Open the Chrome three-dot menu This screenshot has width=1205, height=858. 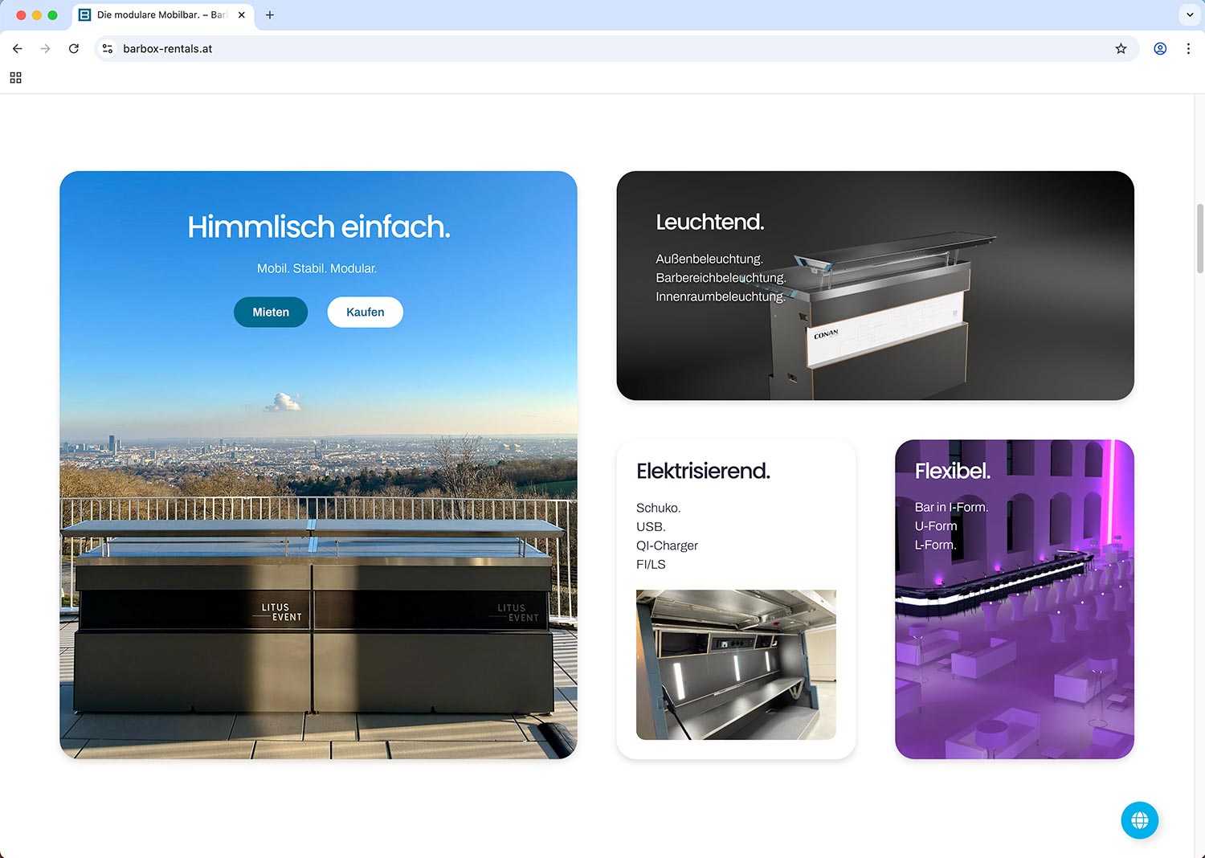(x=1188, y=49)
